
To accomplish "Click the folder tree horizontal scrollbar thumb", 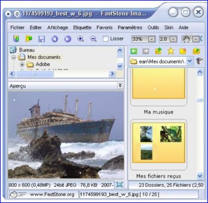I will point(35,74).
